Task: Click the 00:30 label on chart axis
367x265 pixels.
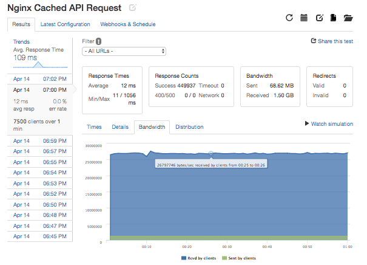Action: [x=227, y=247]
